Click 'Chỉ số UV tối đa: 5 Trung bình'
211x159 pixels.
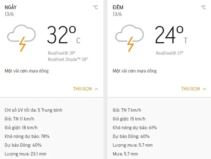33,110
